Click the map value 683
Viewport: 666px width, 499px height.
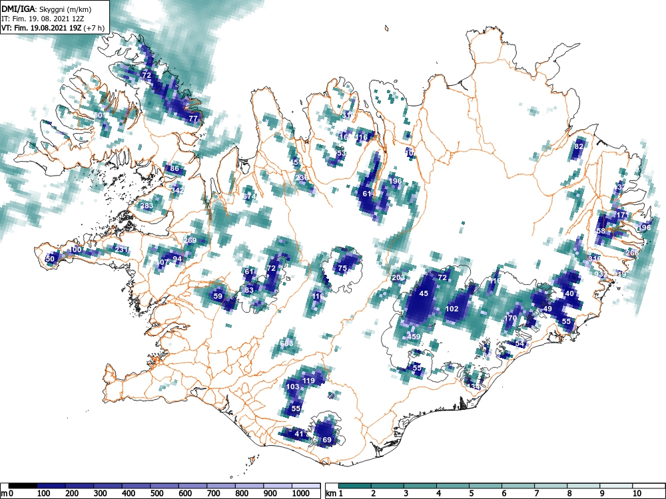pos(286,343)
